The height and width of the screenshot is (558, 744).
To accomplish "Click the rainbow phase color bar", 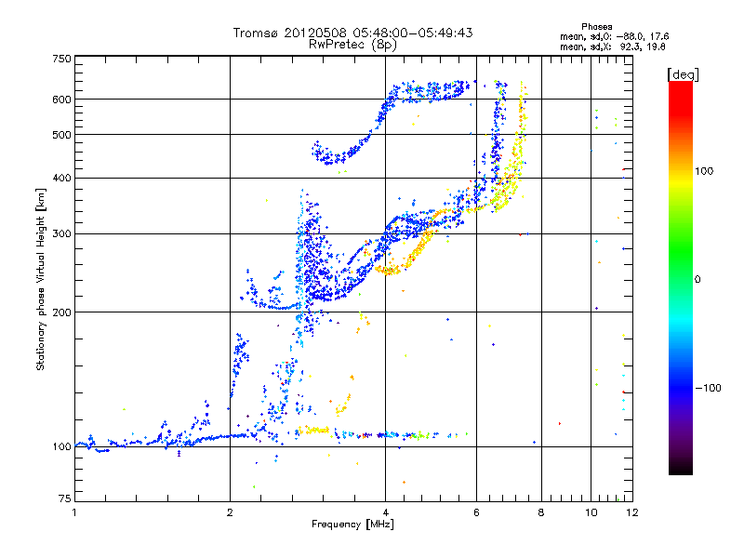I will [x=681, y=278].
